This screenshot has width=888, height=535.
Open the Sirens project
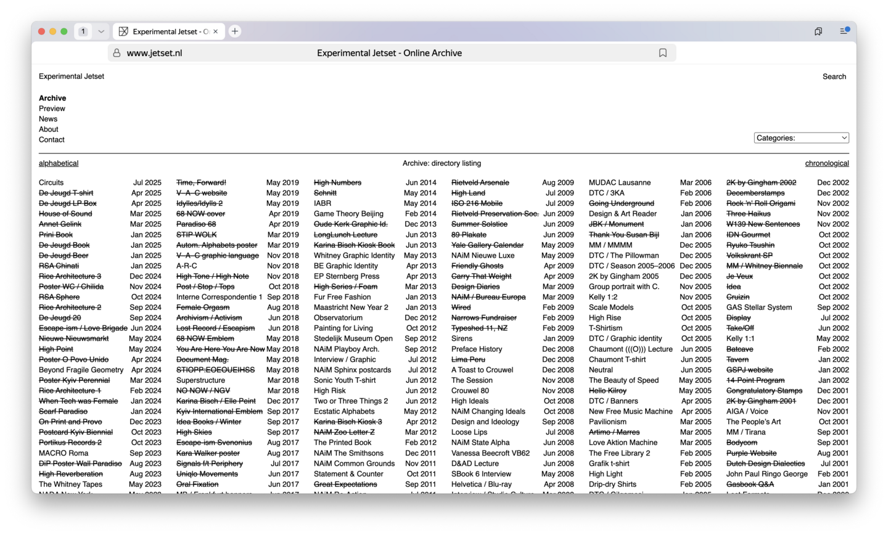(x=462, y=338)
